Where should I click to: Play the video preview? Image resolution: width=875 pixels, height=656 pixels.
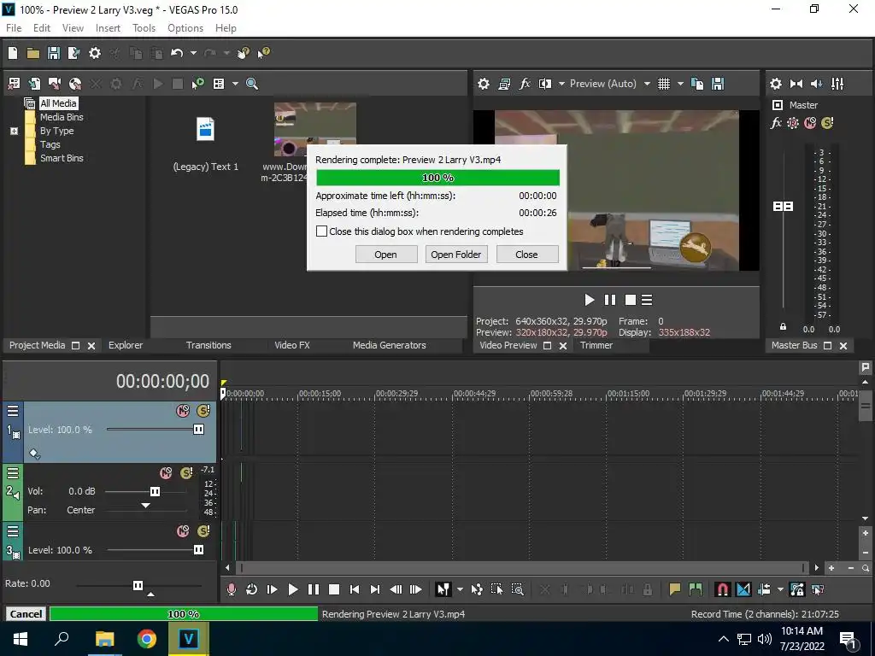tap(590, 300)
